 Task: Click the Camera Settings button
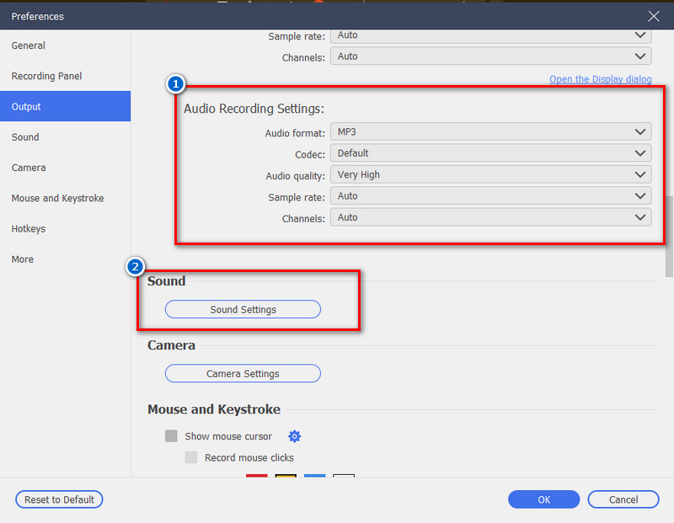pos(243,373)
